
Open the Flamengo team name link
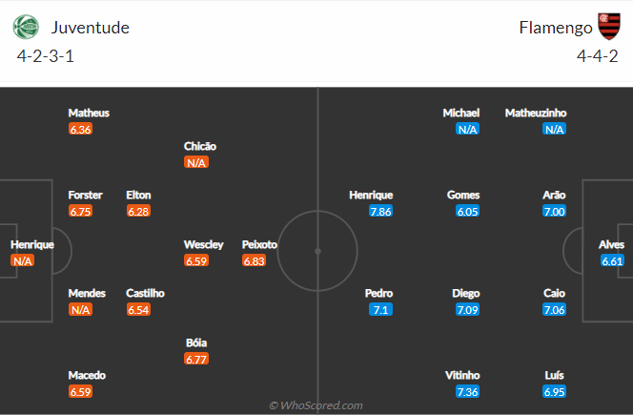pos(556,28)
